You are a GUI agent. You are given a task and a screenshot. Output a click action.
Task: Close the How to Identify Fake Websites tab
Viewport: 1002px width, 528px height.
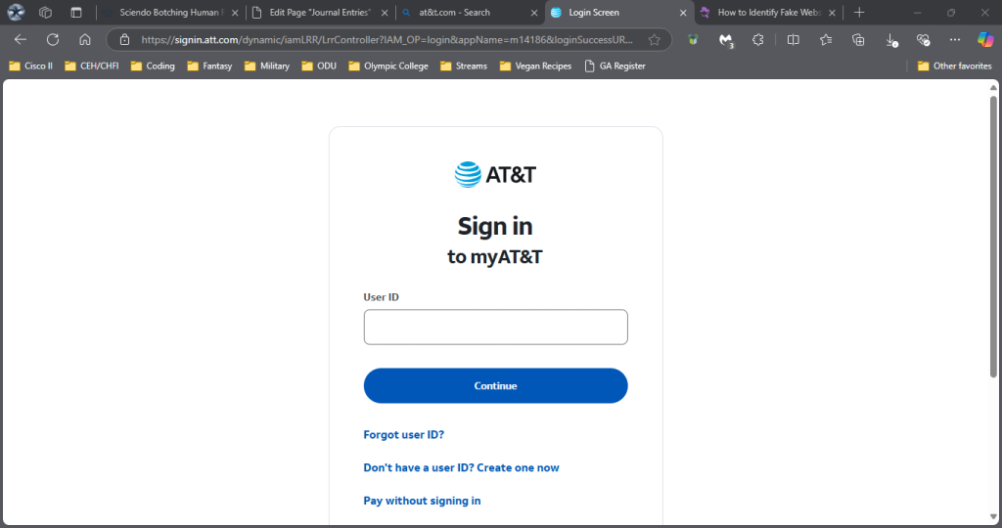point(832,12)
